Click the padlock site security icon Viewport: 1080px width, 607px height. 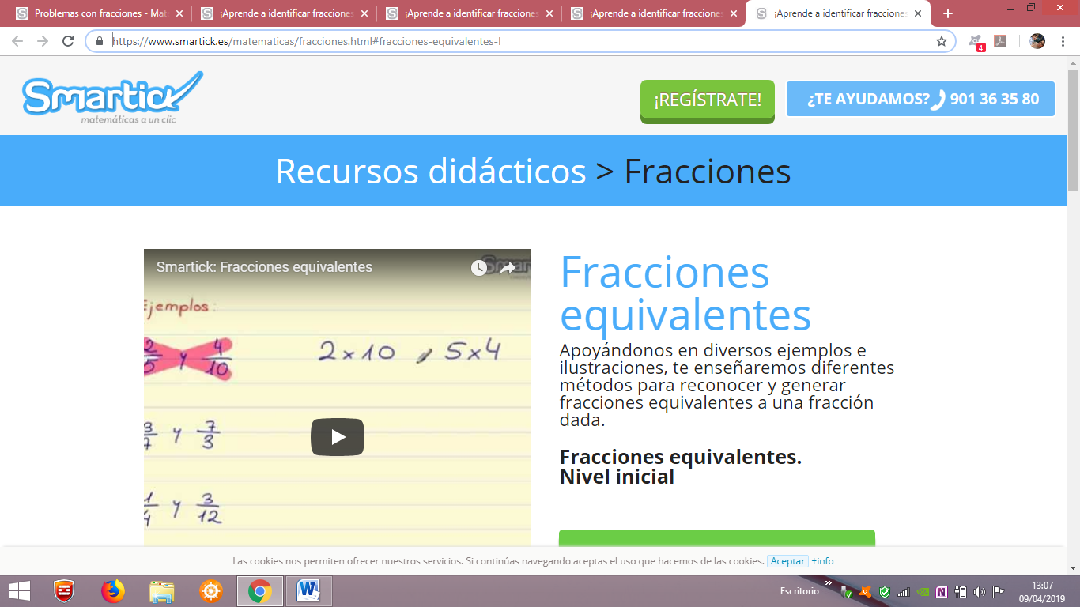click(x=100, y=41)
